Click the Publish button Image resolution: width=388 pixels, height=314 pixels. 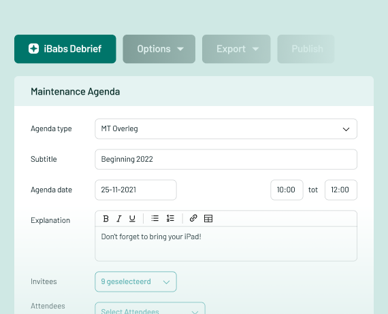coord(306,49)
